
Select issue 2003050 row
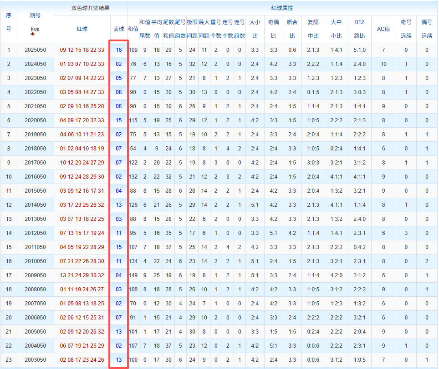point(219,360)
